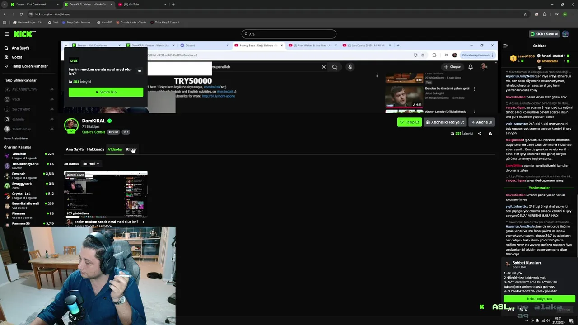Select the Swaggybark recommended channel
Viewport: 578px width, 325px height.
coord(28,185)
